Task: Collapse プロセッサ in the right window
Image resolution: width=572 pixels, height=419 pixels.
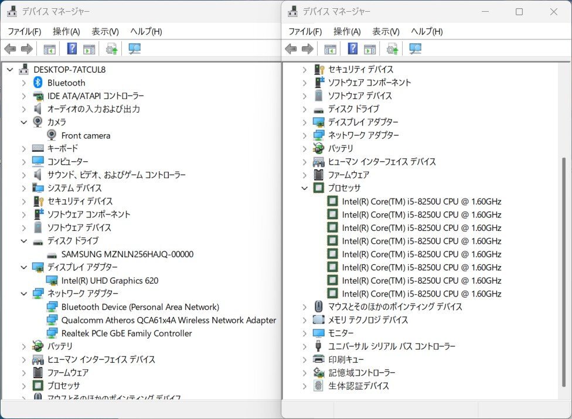Action: point(304,188)
